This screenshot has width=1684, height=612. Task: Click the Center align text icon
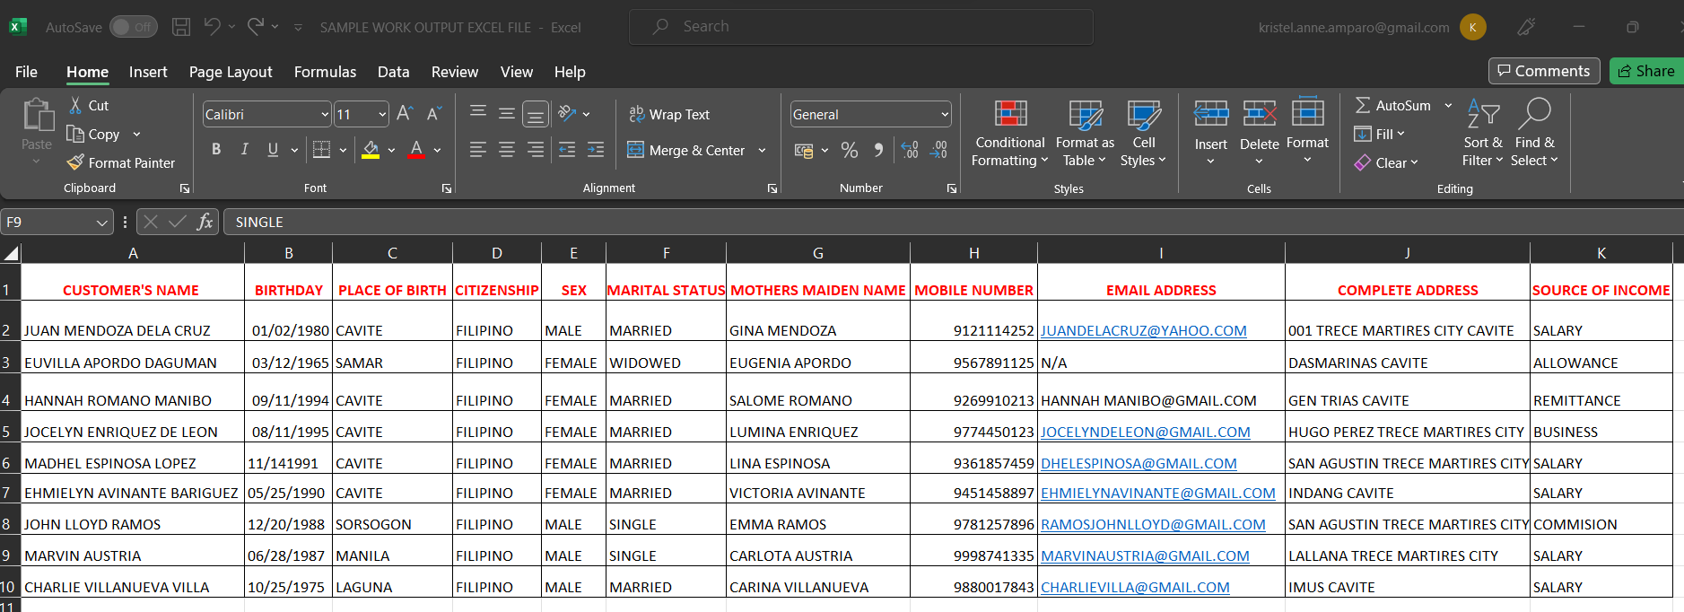click(x=507, y=150)
